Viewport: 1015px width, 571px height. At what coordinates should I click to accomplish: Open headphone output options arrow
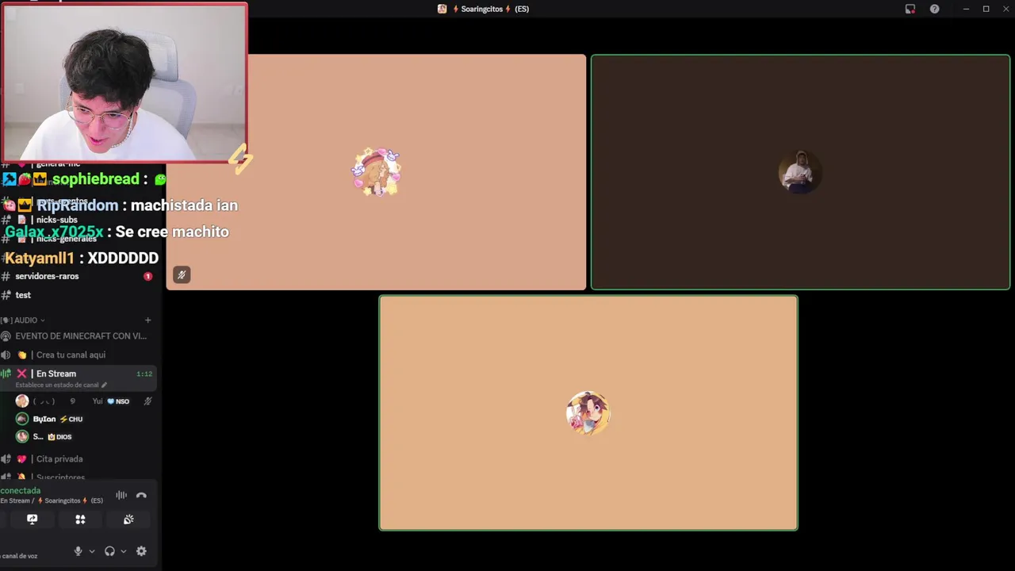124,551
